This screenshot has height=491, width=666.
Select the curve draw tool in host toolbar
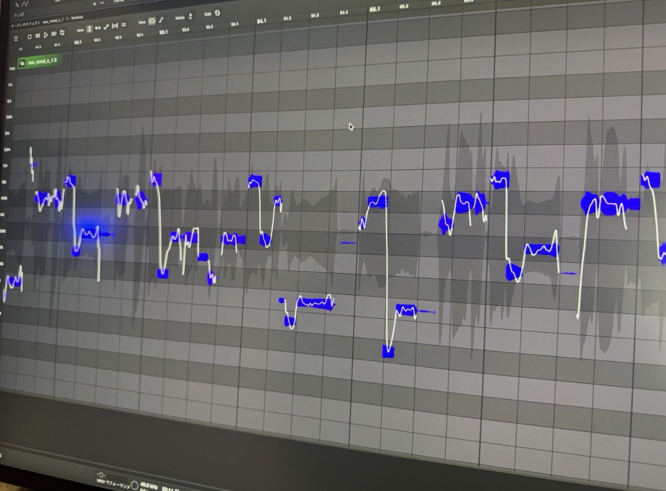(25, 4)
